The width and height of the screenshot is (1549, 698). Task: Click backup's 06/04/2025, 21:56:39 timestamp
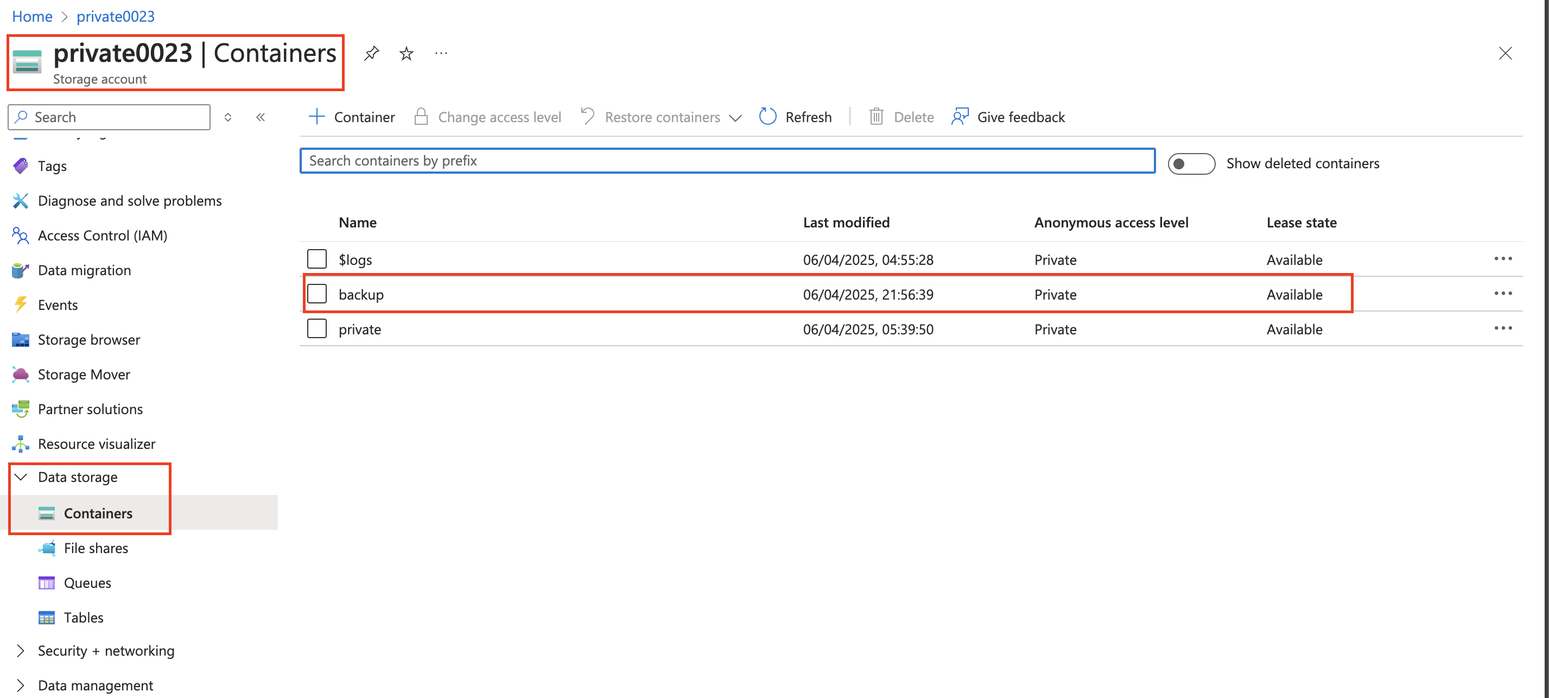[x=868, y=295]
